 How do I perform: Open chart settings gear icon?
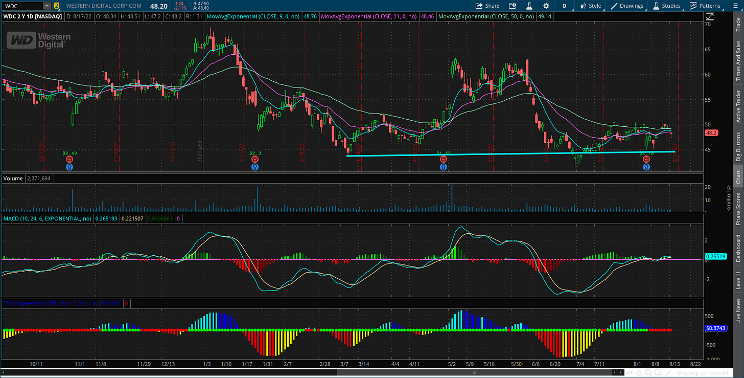[x=546, y=6]
